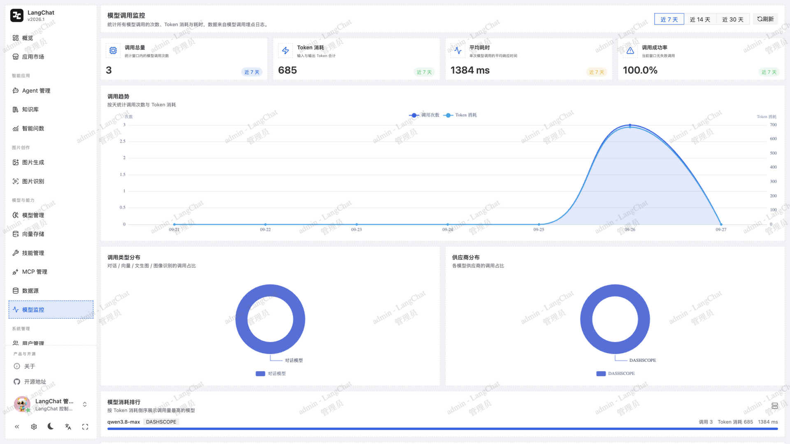This screenshot has width=790, height=444.
Task: Toggle fullscreen mode icon
Action: (85, 427)
